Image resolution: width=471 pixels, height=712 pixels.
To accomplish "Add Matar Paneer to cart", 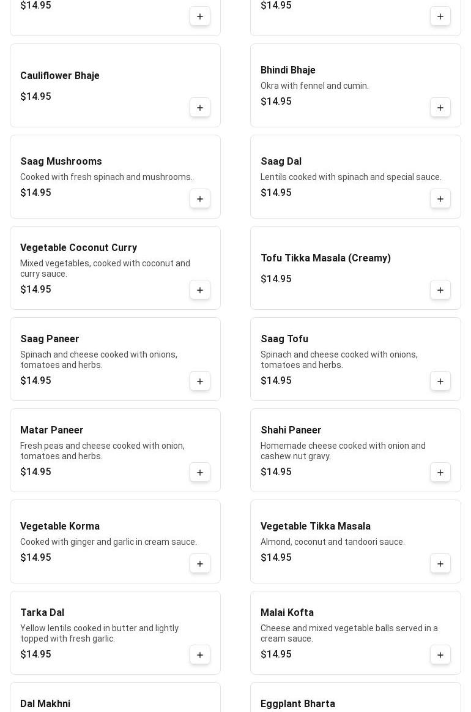I will (x=200, y=473).
